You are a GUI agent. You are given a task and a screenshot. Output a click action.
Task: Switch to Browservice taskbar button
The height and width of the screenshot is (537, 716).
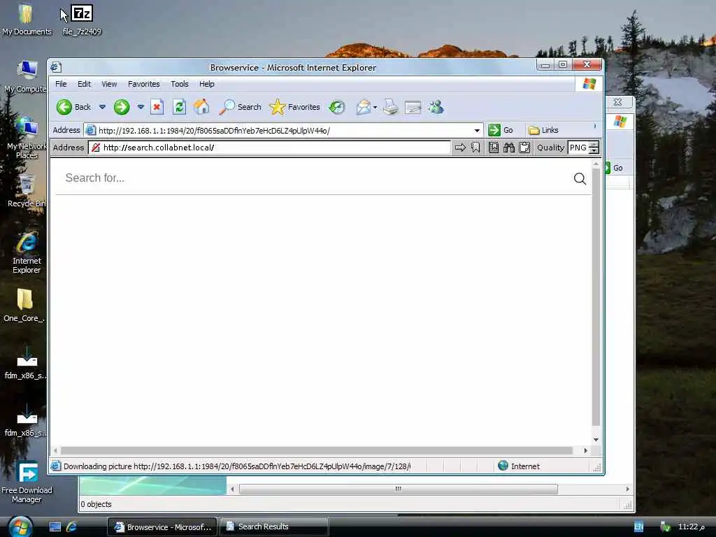162,527
